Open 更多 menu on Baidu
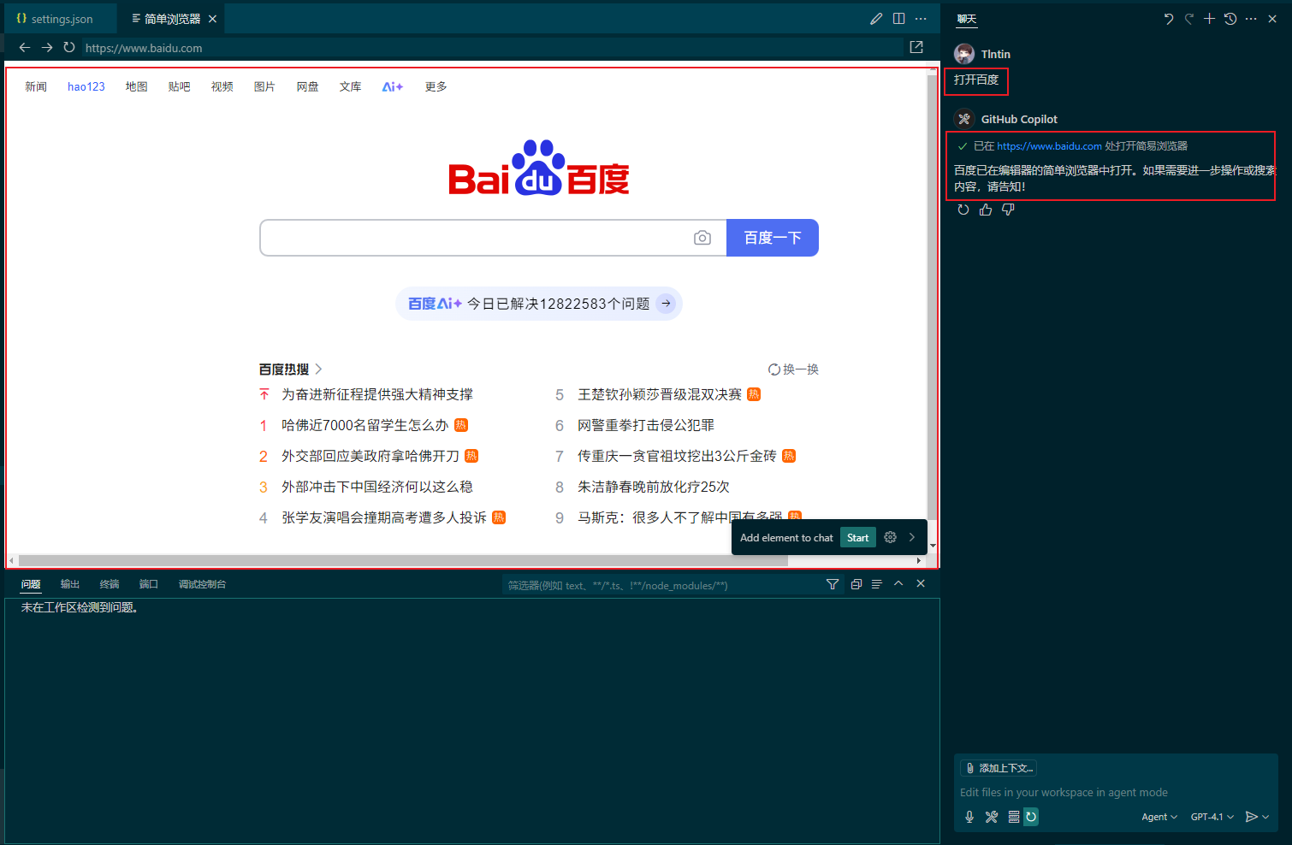 pyautogui.click(x=436, y=86)
